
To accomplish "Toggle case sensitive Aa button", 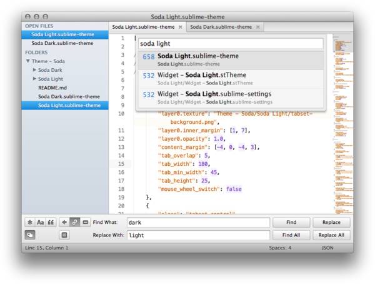I will (x=40, y=222).
